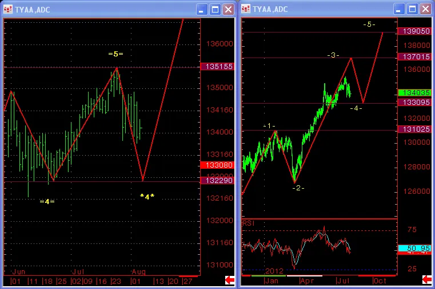Select the 135155 price level label

pyautogui.click(x=217, y=67)
